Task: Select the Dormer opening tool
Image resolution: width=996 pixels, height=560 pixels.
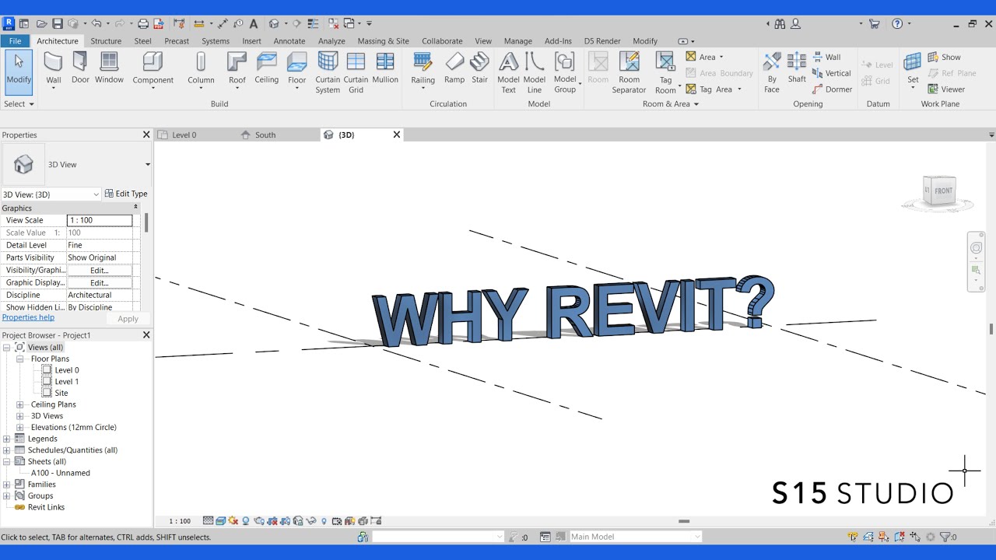Action: point(832,89)
